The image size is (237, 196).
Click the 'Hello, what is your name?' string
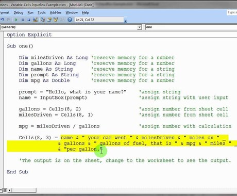point(86,92)
